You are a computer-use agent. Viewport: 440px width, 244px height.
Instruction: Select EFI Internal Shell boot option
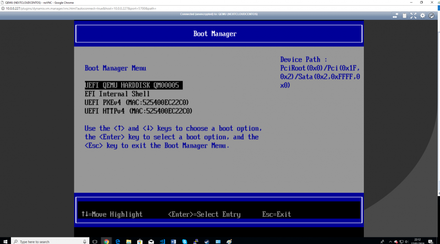pos(117,94)
